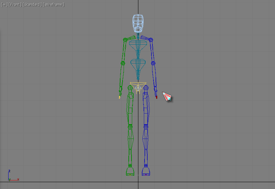
Task: Select the yellow fingertip on green hand
Action: click(119, 97)
